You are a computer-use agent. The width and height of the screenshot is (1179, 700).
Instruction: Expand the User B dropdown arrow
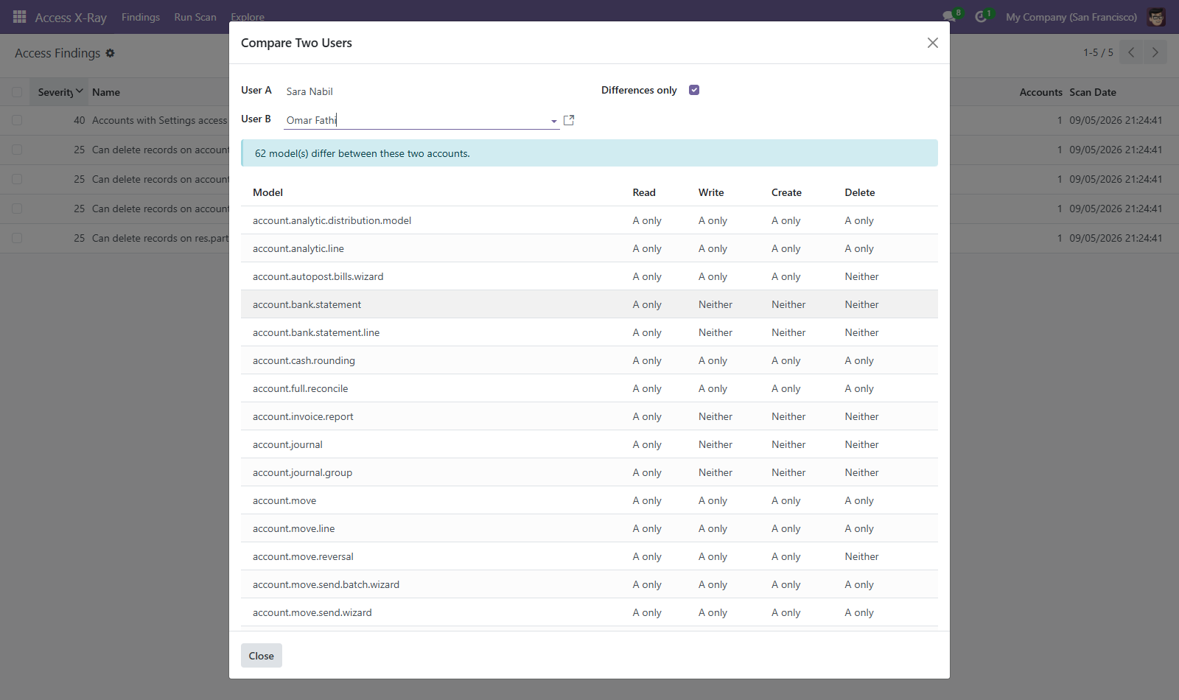click(x=554, y=121)
